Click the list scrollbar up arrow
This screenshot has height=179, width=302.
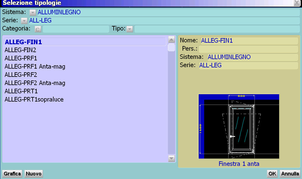171,39
